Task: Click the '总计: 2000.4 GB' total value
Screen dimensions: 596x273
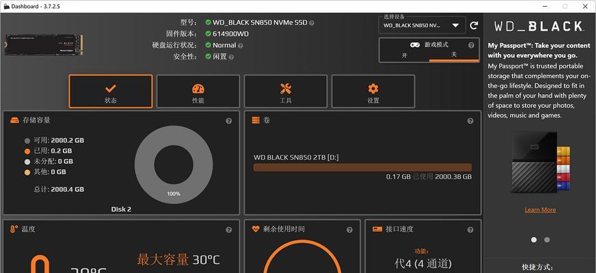Action: click(x=59, y=189)
